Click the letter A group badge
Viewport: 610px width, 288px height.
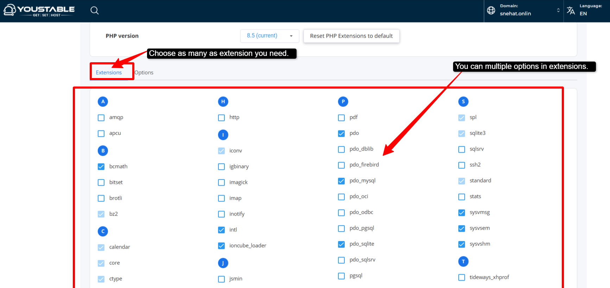103,102
